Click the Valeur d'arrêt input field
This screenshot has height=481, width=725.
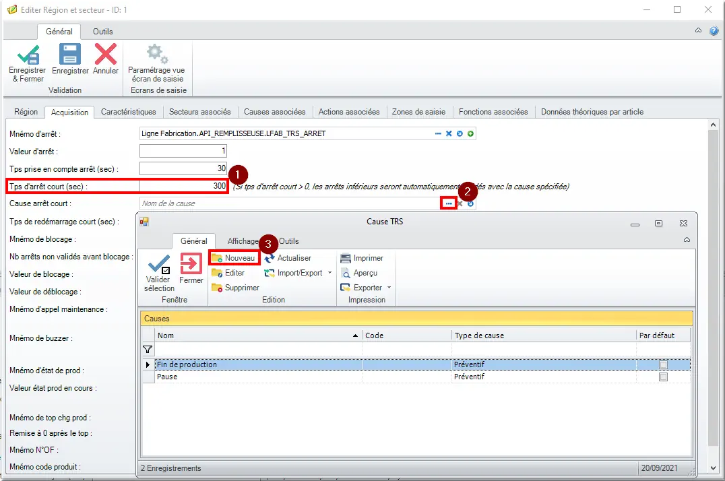183,151
